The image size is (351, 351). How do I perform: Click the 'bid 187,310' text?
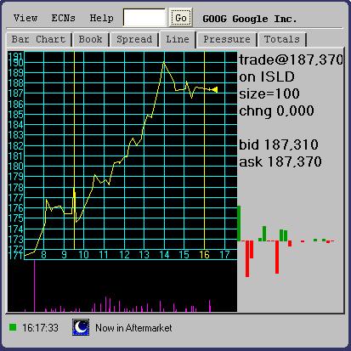(279, 144)
